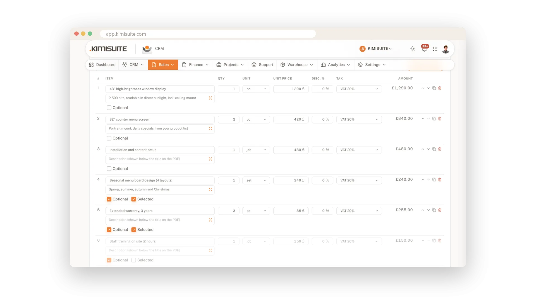This screenshot has height=301, width=536.
Task: Expand description for Installation and content setup
Action: pos(210,159)
